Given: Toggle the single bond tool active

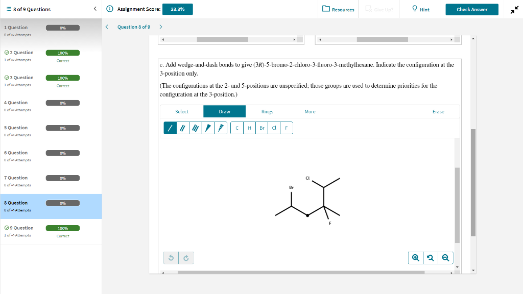Looking at the screenshot, I should 170,128.
